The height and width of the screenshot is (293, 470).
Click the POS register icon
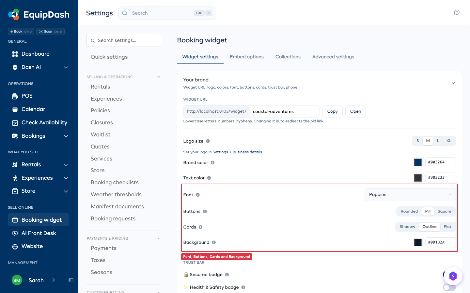[15, 96]
